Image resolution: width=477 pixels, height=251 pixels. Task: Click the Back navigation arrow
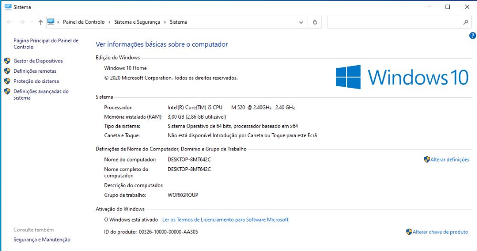[10, 22]
